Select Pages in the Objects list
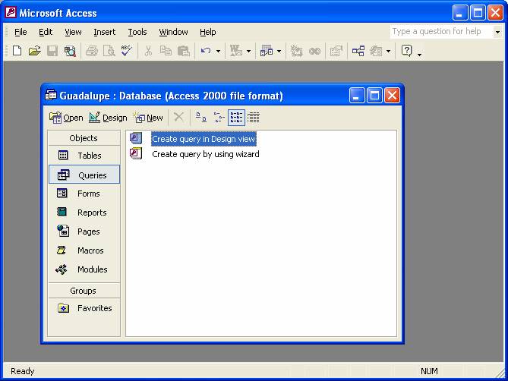The width and height of the screenshot is (508, 381). click(84, 231)
